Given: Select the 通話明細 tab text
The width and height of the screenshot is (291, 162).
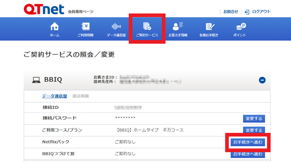Looking at the screenshot, I should click(x=80, y=96).
